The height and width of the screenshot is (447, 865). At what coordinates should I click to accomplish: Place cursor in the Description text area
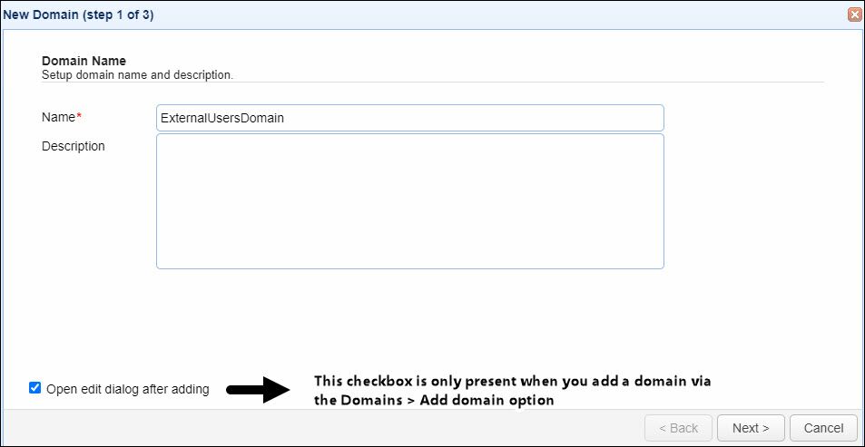[410, 201]
